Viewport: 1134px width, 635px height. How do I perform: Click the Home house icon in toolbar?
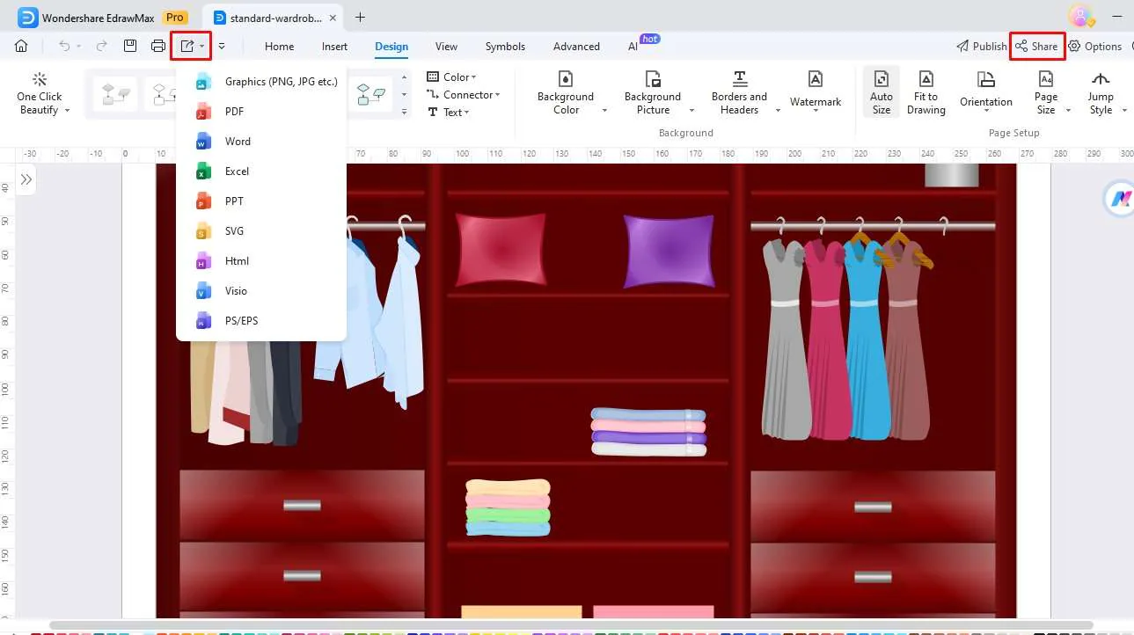[21, 46]
